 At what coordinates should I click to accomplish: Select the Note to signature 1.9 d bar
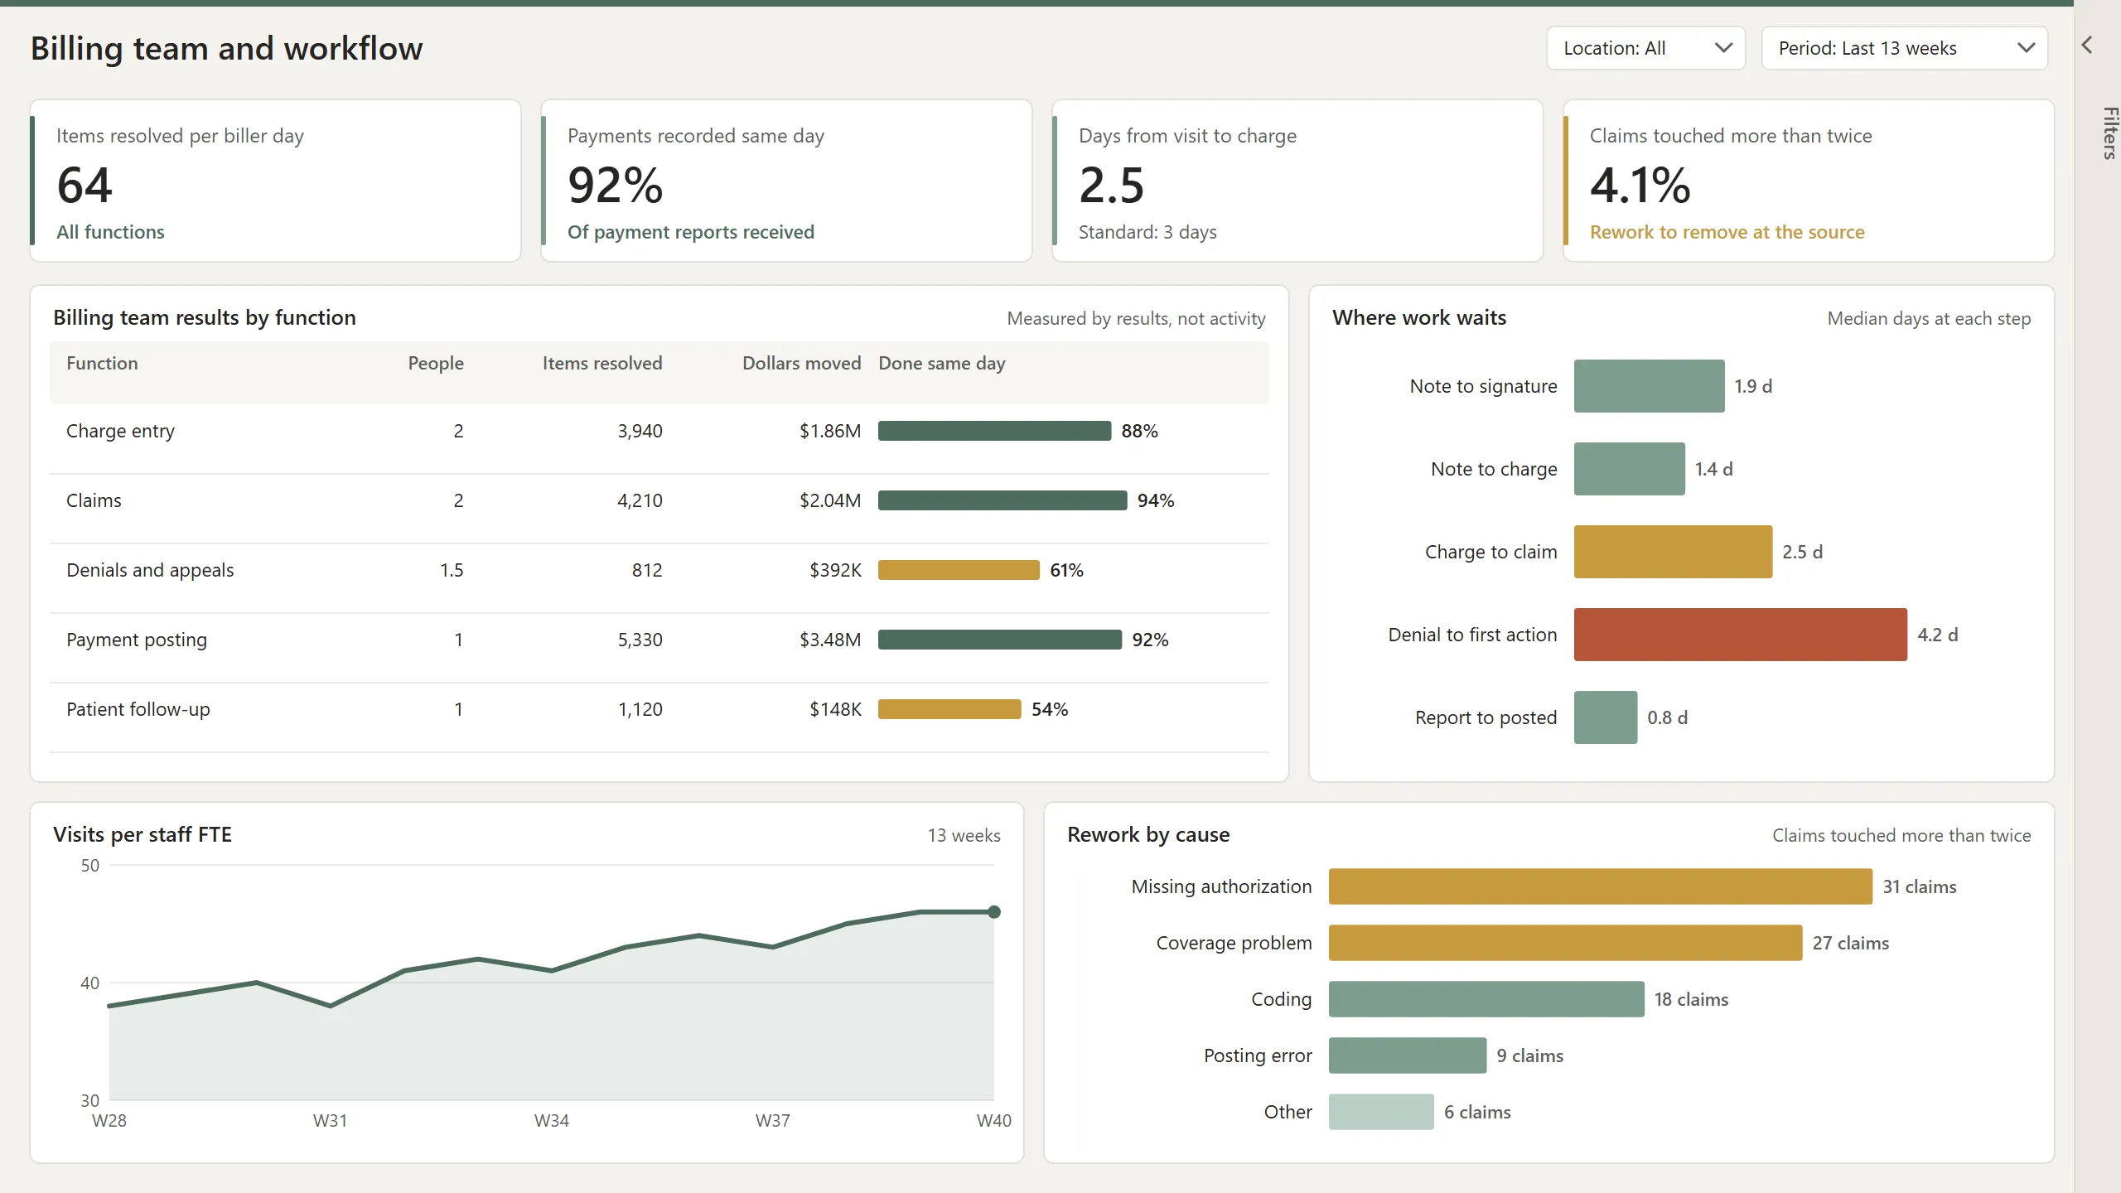coord(1650,386)
